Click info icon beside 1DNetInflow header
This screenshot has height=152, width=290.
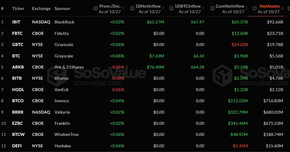coord(131,8)
